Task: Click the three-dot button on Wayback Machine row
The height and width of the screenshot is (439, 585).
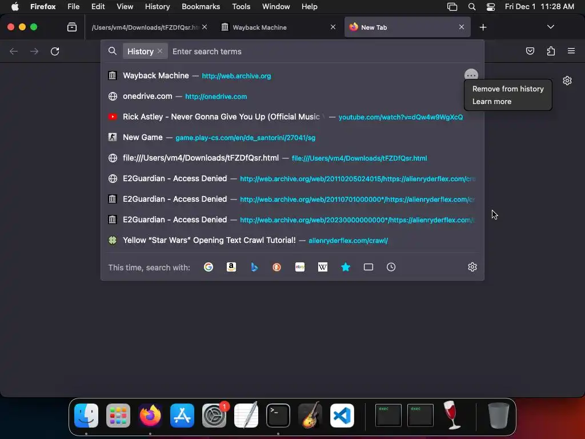Action: click(471, 75)
